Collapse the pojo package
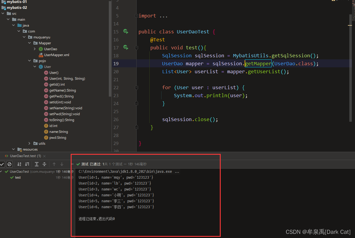 (x=30, y=61)
